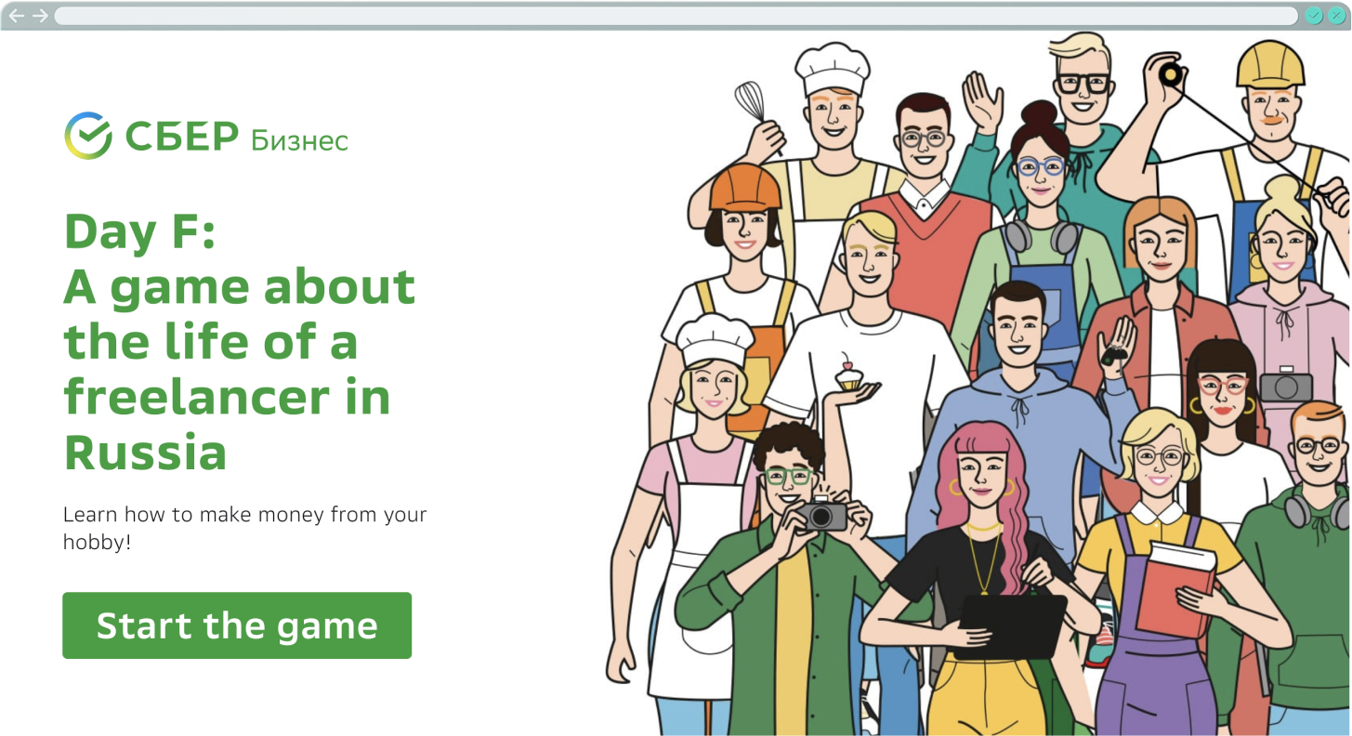1352x736 pixels.
Task: Click the cupcake with a cherry
Action: 848,373
